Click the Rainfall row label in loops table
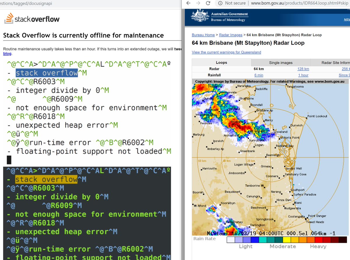The width and height of the screenshot is (350, 260). [214, 75]
